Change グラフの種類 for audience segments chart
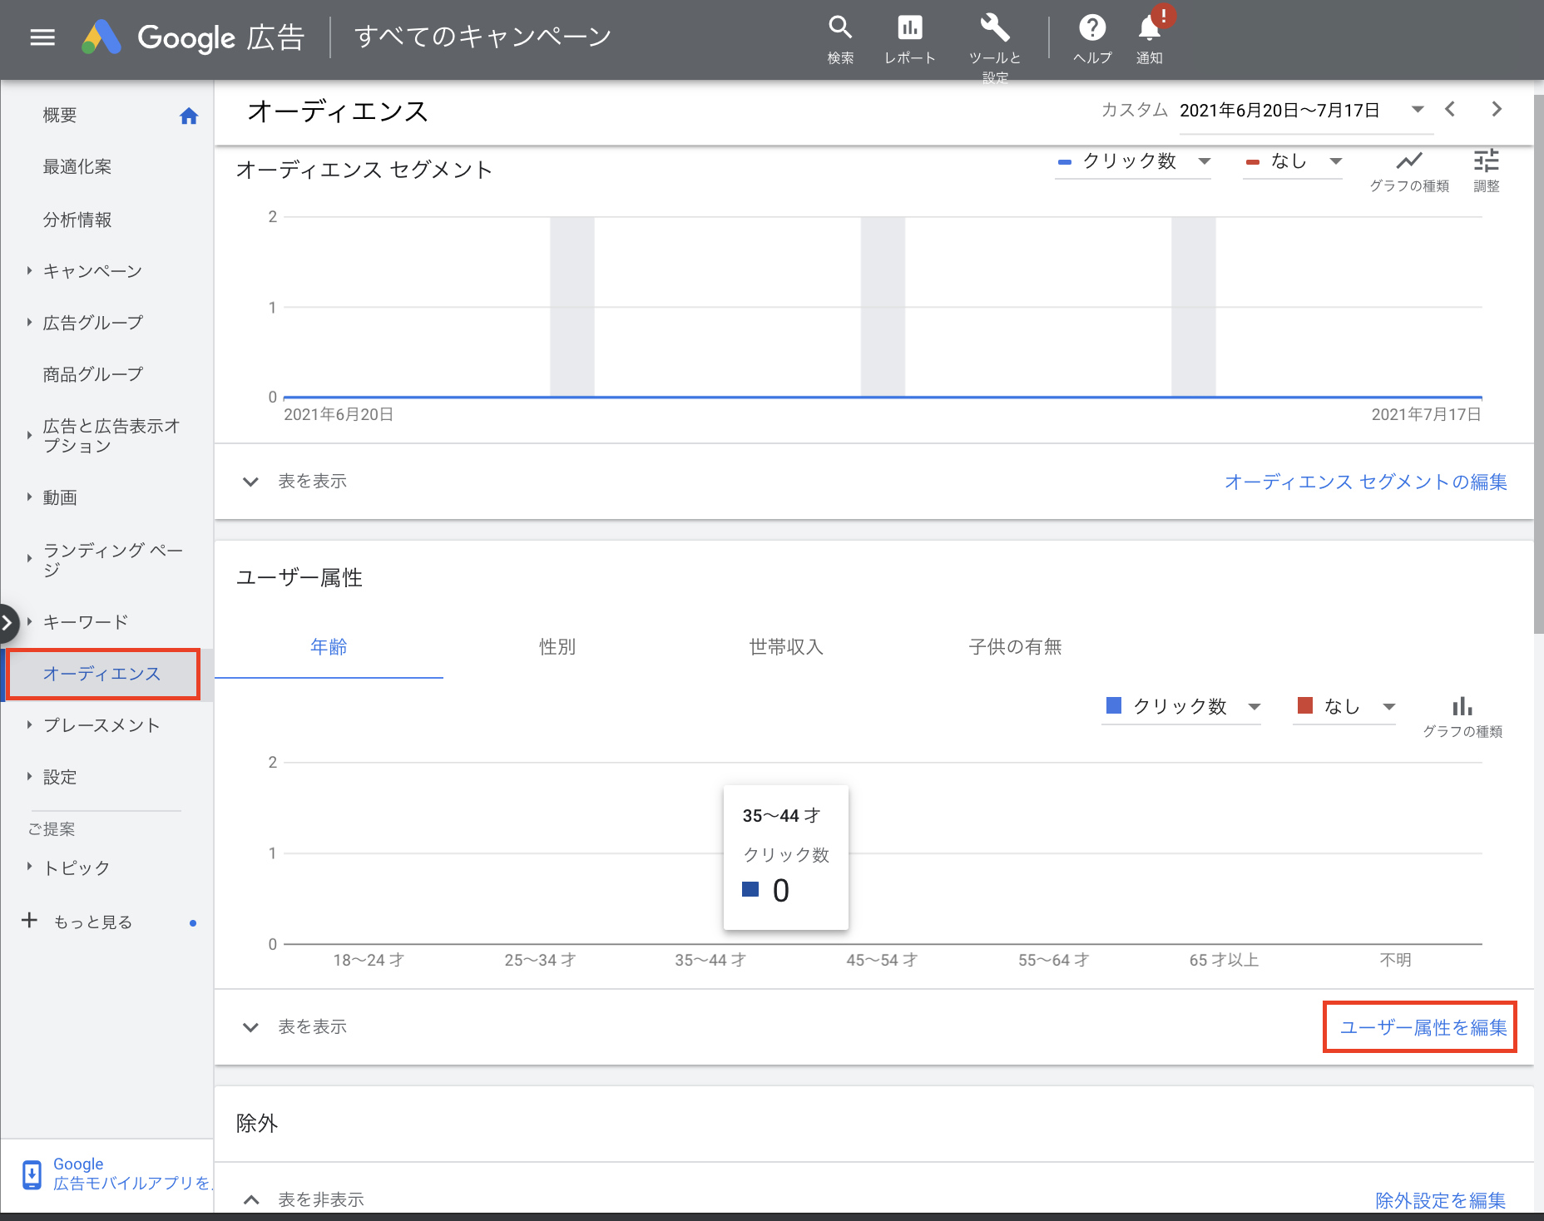 tap(1409, 162)
